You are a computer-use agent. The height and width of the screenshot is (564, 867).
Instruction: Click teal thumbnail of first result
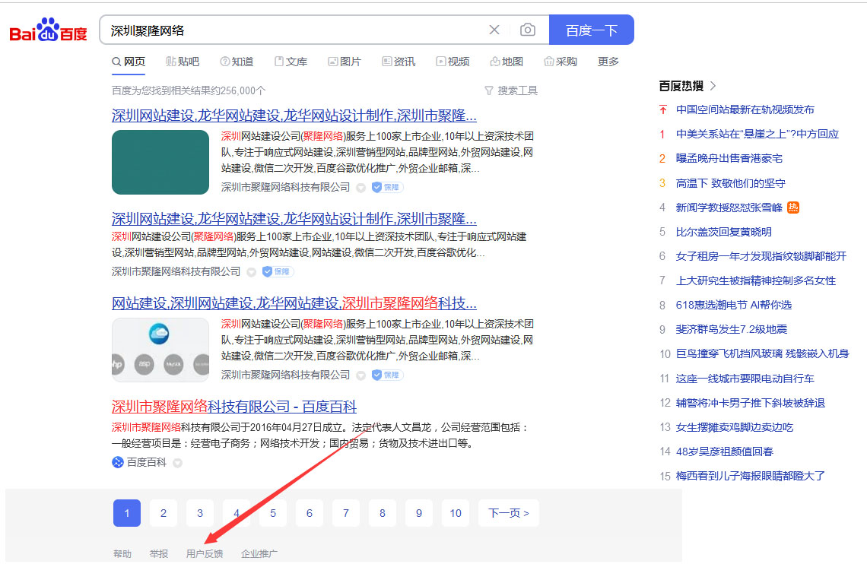(160, 162)
